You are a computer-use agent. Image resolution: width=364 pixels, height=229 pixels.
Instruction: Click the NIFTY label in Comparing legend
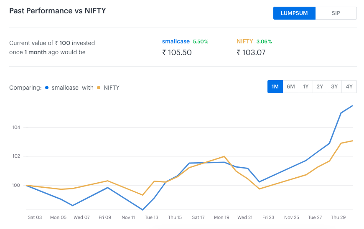(112, 88)
